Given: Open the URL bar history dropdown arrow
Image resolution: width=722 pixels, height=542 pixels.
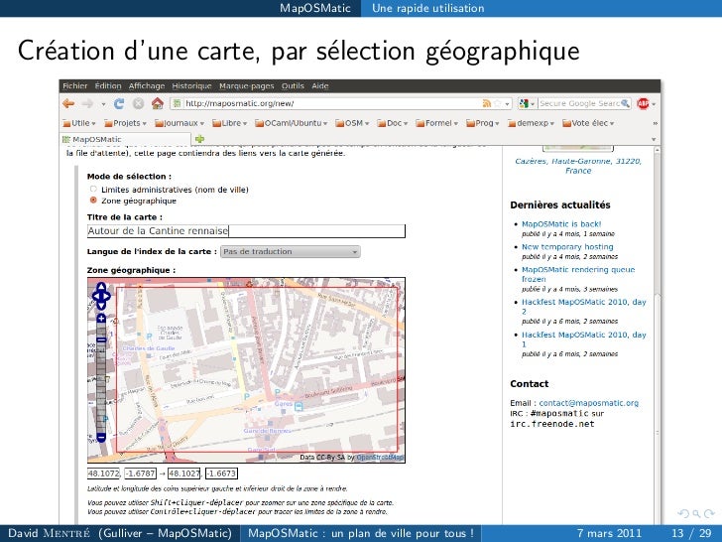Looking at the screenshot, I should [507, 104].
